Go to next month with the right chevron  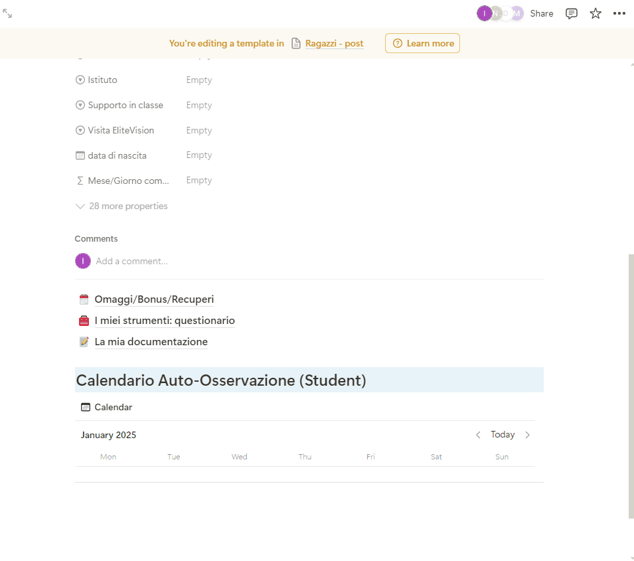[x=527, y=434]
